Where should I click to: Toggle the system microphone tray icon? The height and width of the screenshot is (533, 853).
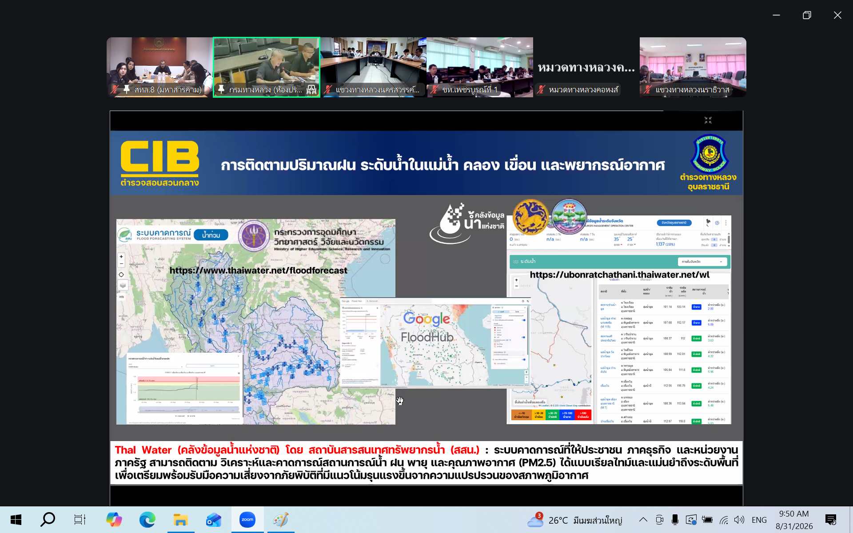coord(675,520)
